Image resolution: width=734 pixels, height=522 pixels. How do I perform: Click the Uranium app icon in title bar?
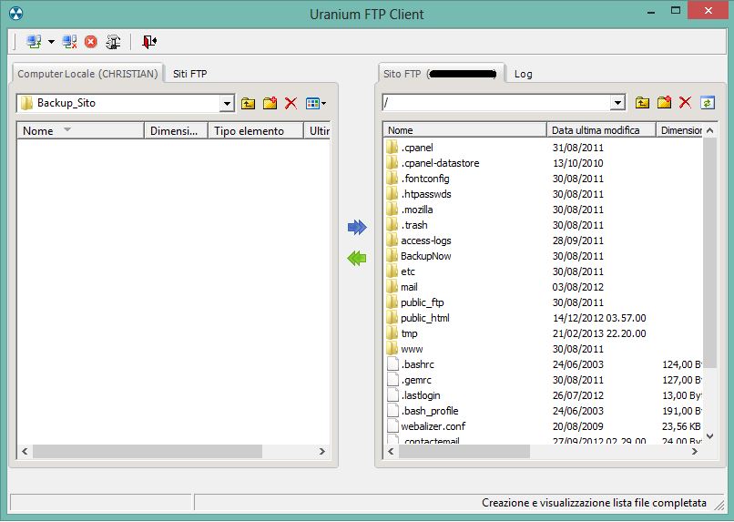15,14
